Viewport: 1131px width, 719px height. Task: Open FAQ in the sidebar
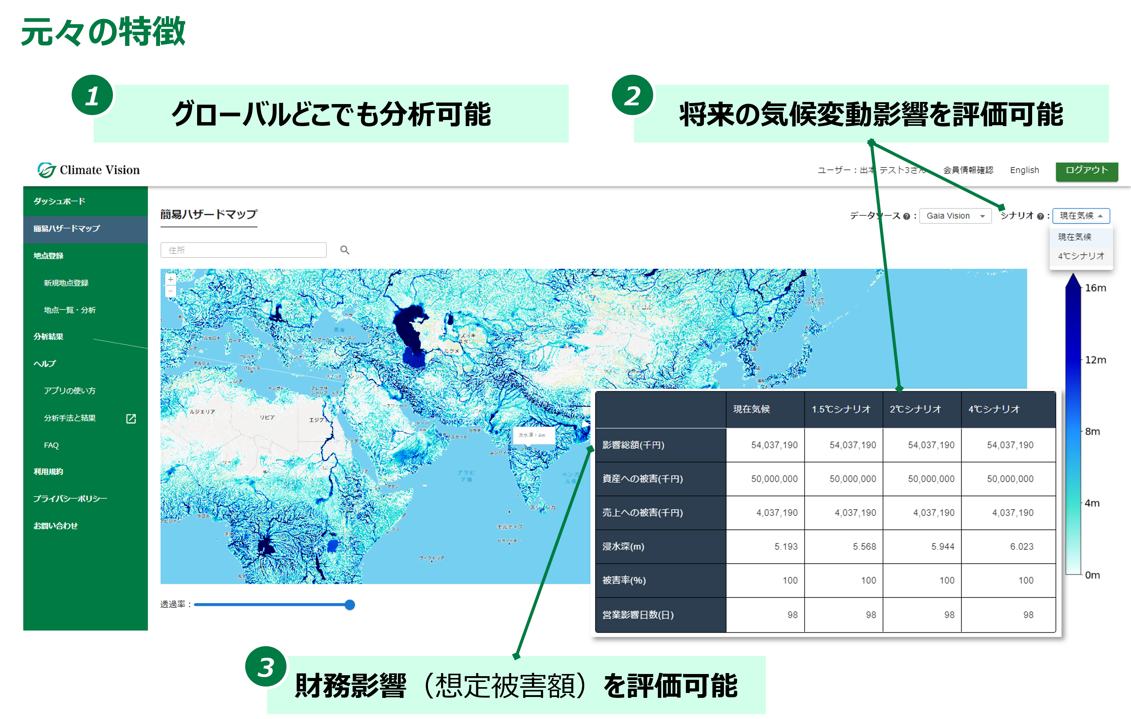pyautogui.click(x=51, y=445)
